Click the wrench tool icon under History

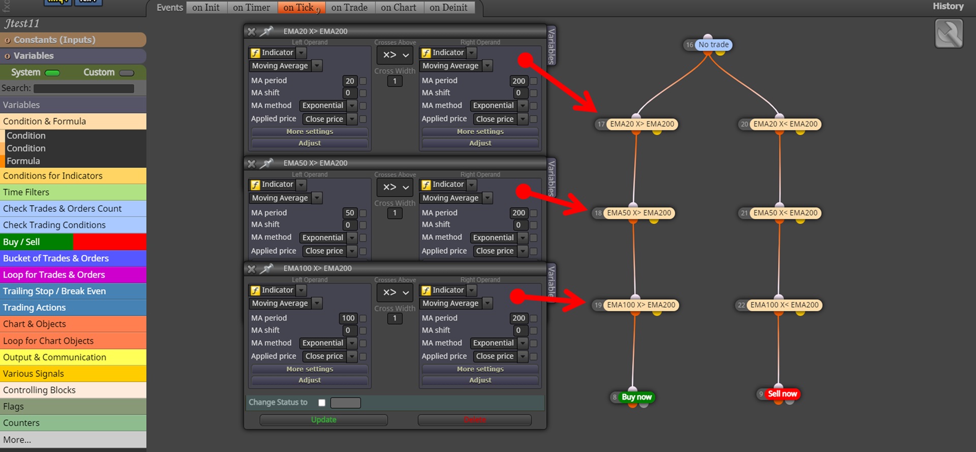(949, 34)
